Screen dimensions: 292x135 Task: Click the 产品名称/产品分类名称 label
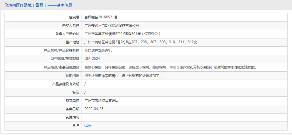tap(61, 51)
